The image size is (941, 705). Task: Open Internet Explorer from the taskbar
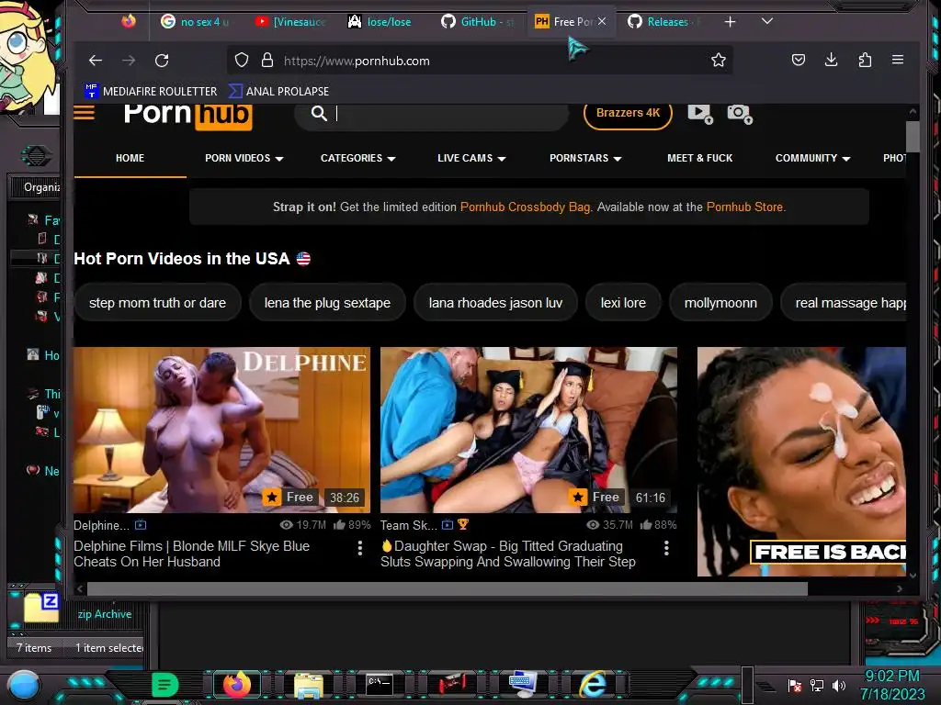[x=593, y=684]
